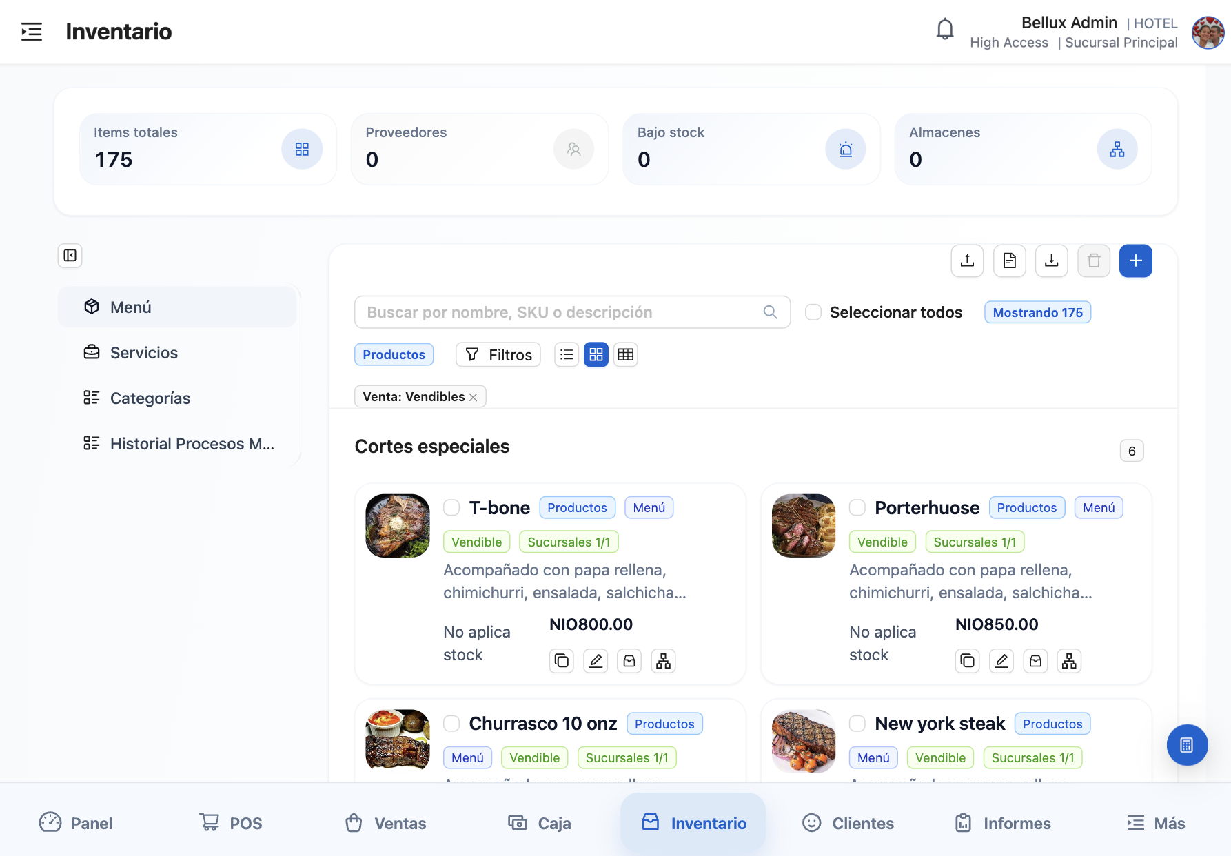The image size is (1231, 856).
Task: Open Categorías in the sidebar
Action: coord(177,398)
